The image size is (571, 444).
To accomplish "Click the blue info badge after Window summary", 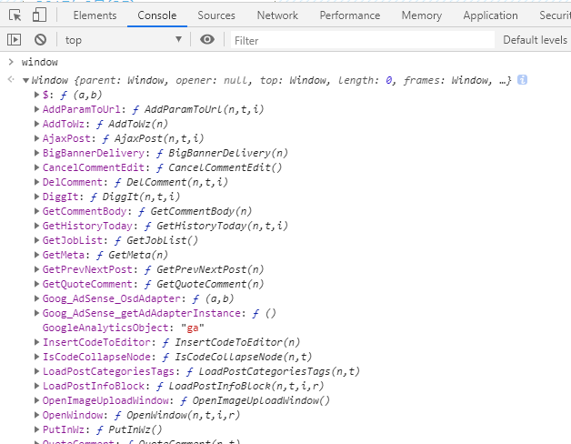I will [522, 80].
